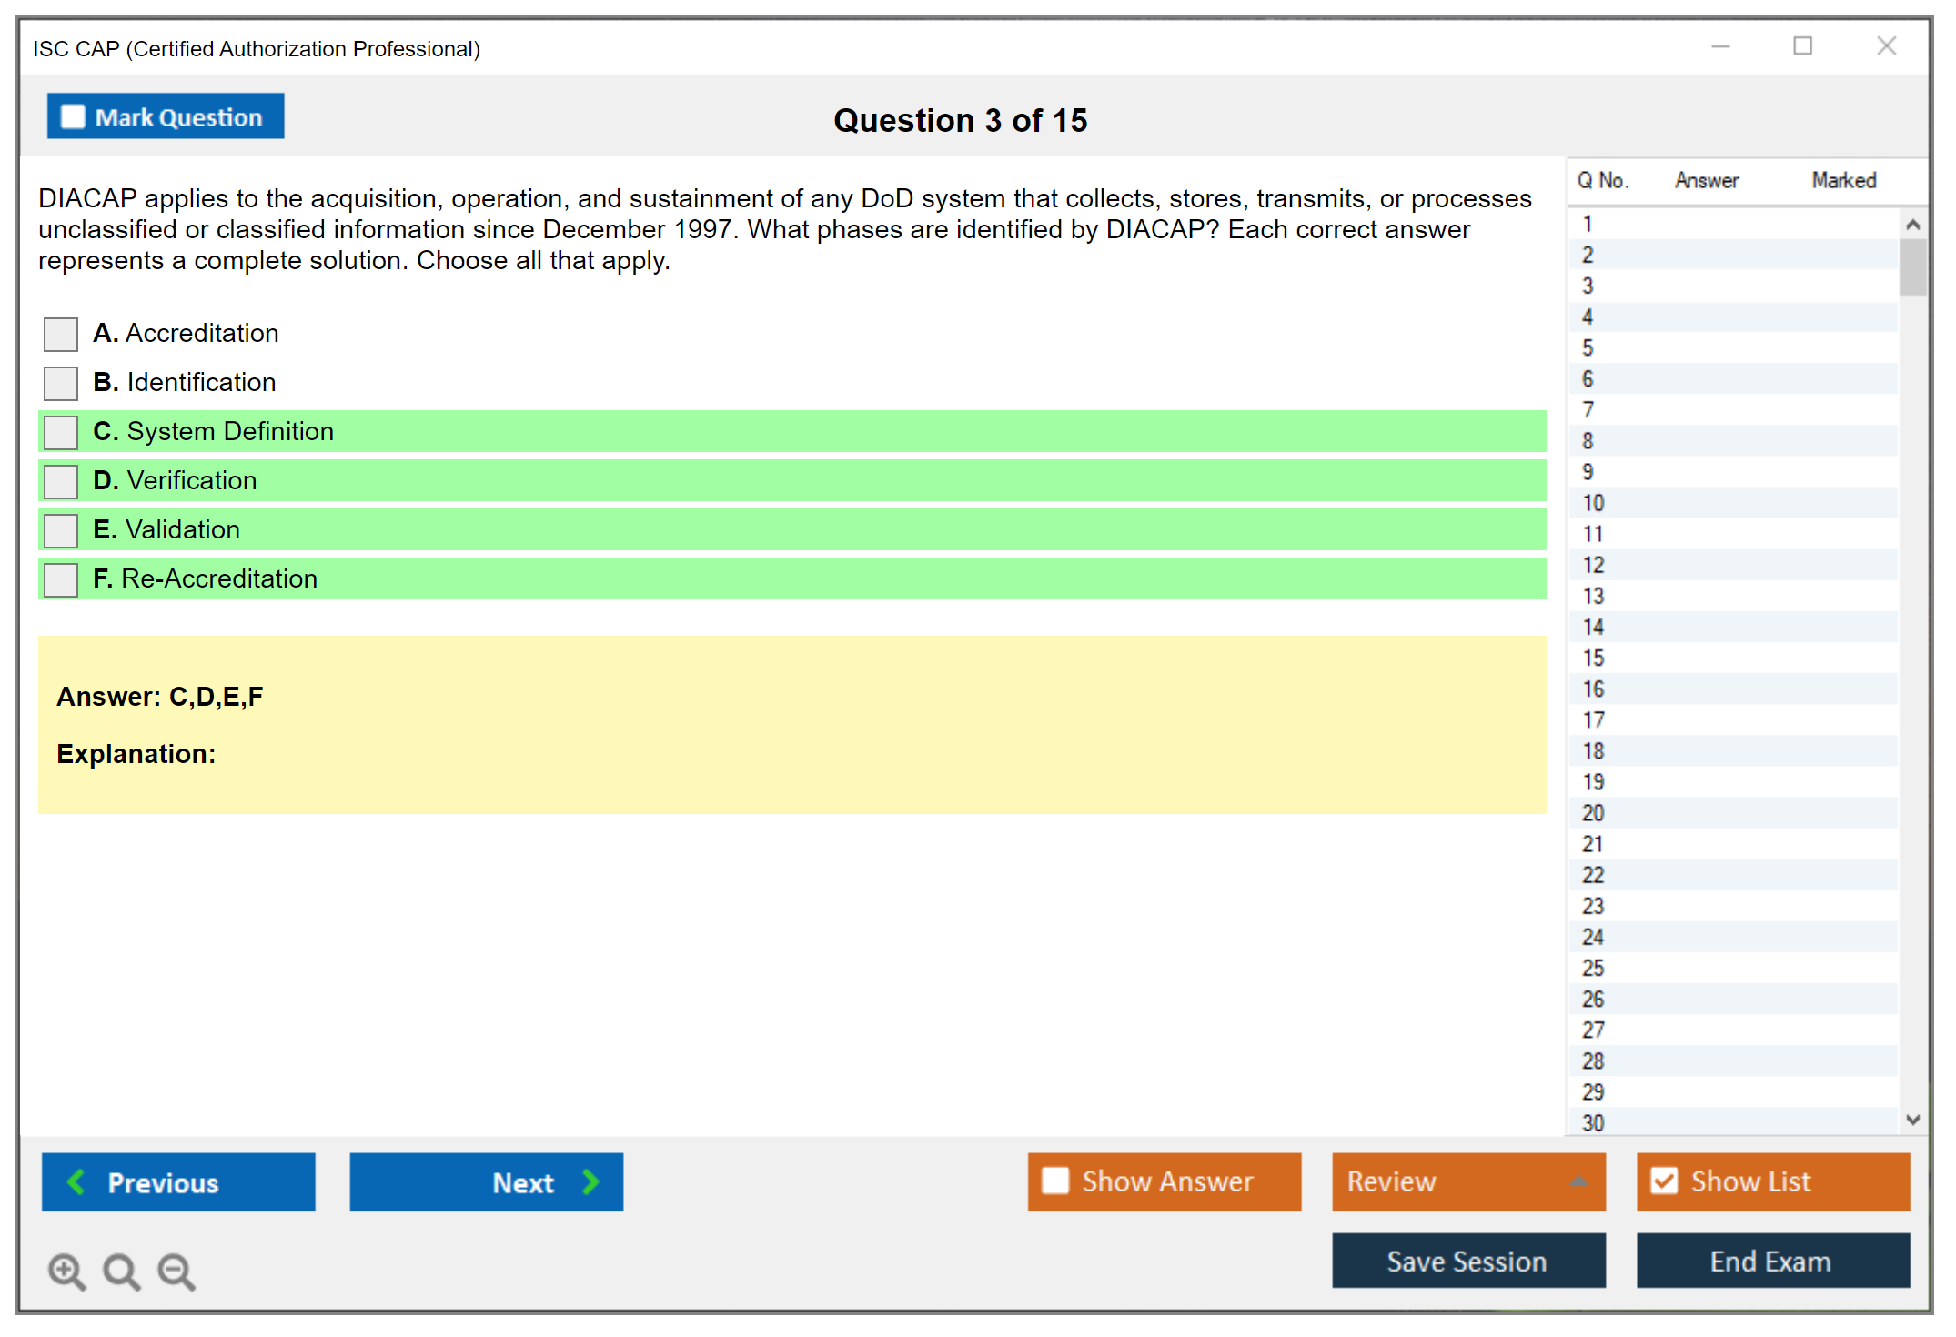Viewport: 1956px width, 1337px height.
Task: Close the ISC CAP window
Action: pyautogui.click(x=1886, y=46)
